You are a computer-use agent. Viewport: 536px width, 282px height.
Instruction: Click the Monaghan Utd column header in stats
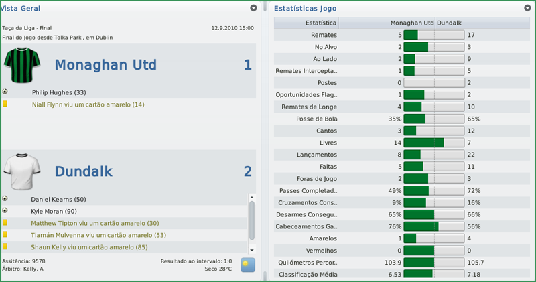click(412, 23)
